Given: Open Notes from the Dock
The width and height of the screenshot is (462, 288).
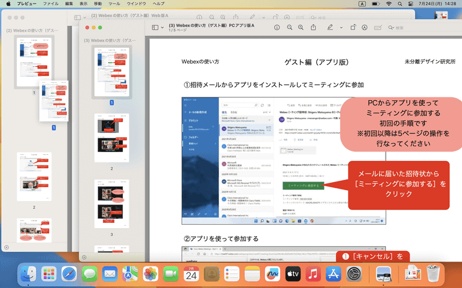Looking at the screenshot, I should [x=252, y=274].
